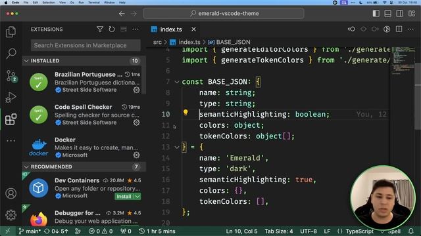Collapse the INSTALLED extensions section
421x236 pixels.
coord(26,61)
